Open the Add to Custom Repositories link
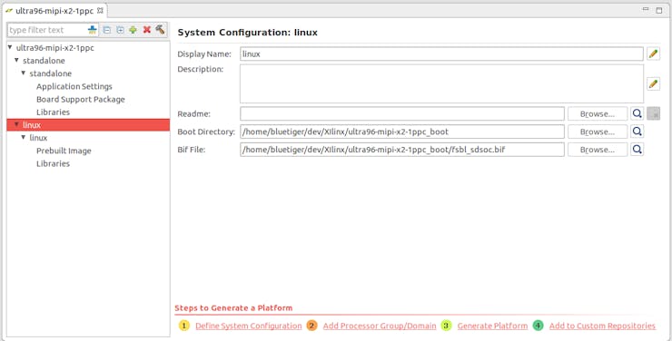The height and width of the screenshot is (341, 672). (x=602, y=326)
